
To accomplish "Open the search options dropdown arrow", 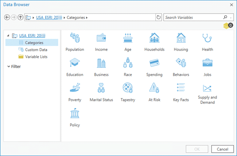I will [x=231, y=17].
